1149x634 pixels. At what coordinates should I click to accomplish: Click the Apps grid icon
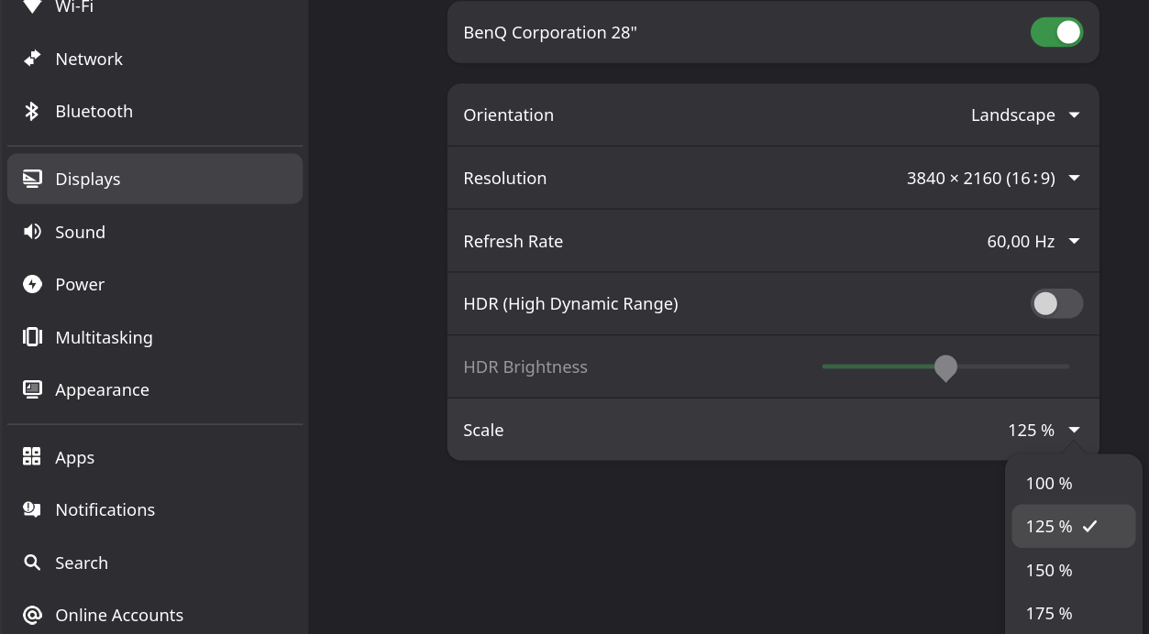click(x=32, y=457)
